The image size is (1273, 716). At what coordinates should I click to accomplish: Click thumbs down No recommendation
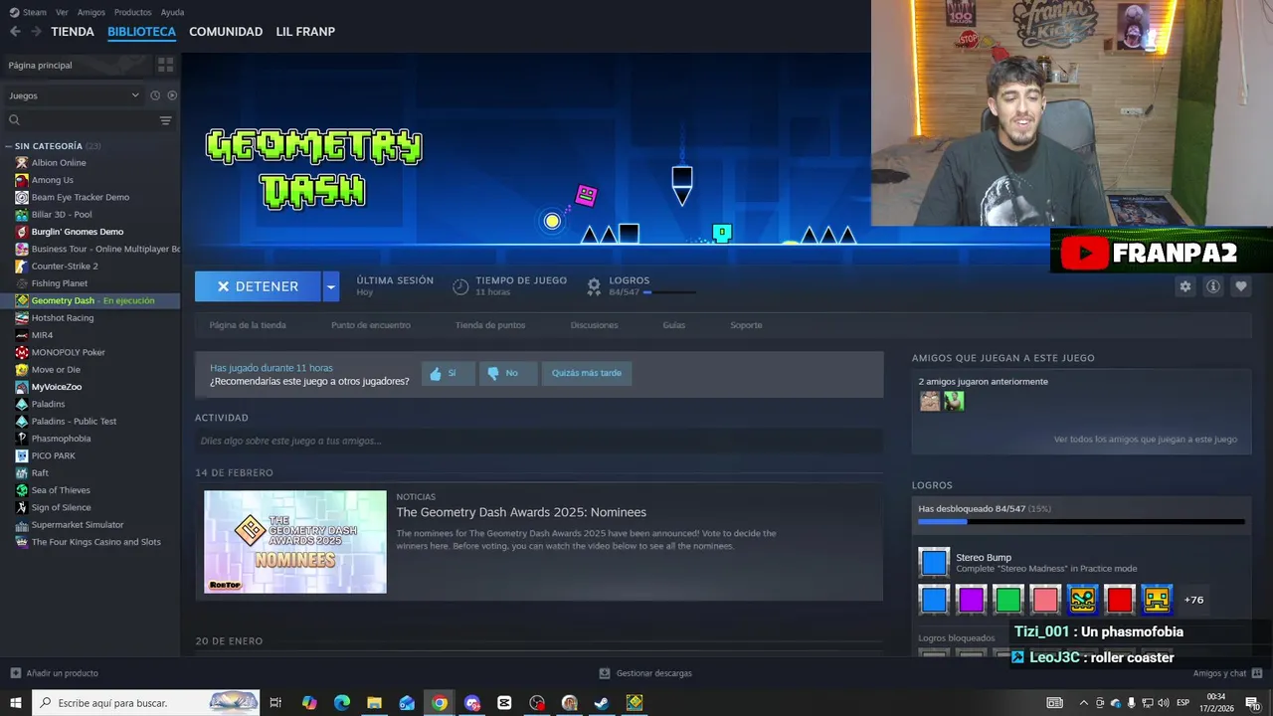pos(507,373)
